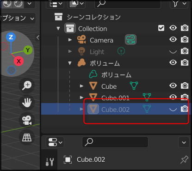Click the orange Cube.002 object icon

(x=93, y=109)
